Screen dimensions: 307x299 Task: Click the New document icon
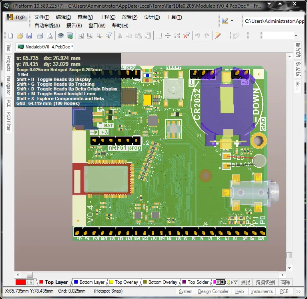(x=11, y=36)
